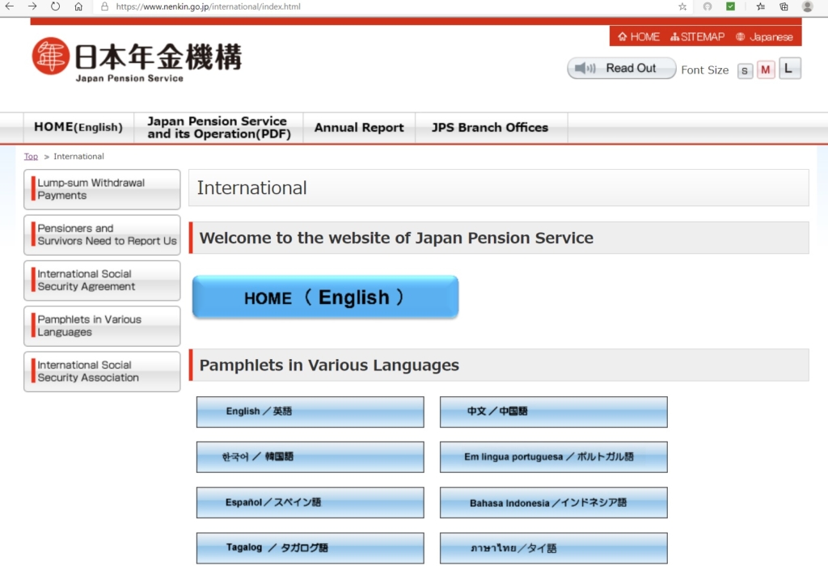Open the Bahasa Indonesia pamphlet button

coord(553,503)
